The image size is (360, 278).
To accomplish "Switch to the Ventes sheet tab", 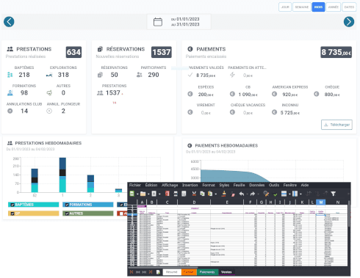I will pyautogui.click(x=226, y=272).
